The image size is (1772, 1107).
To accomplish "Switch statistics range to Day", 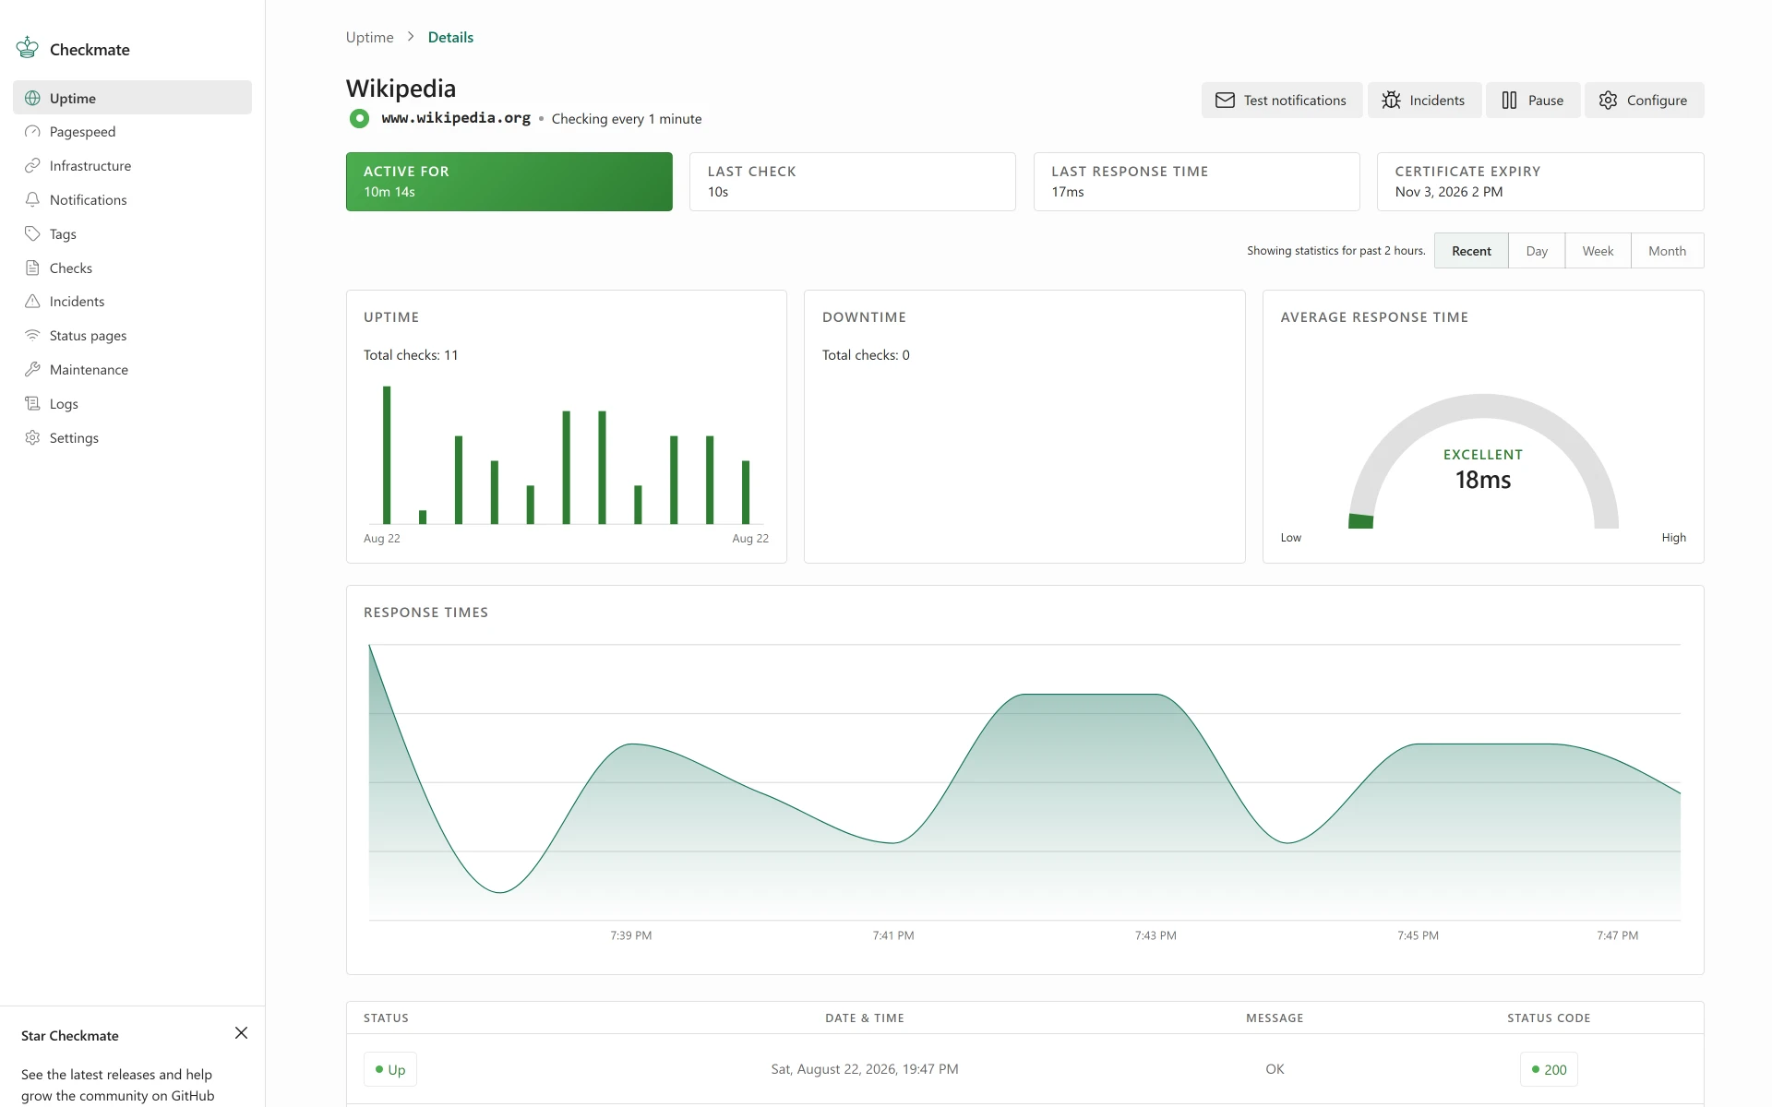I will click(x=1537, y=251).
